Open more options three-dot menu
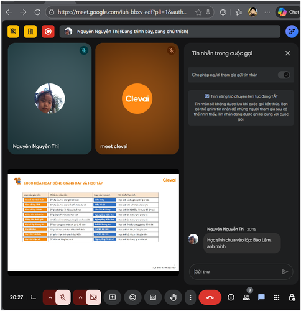This screenshot has width=301, height=311. (190, 297)
